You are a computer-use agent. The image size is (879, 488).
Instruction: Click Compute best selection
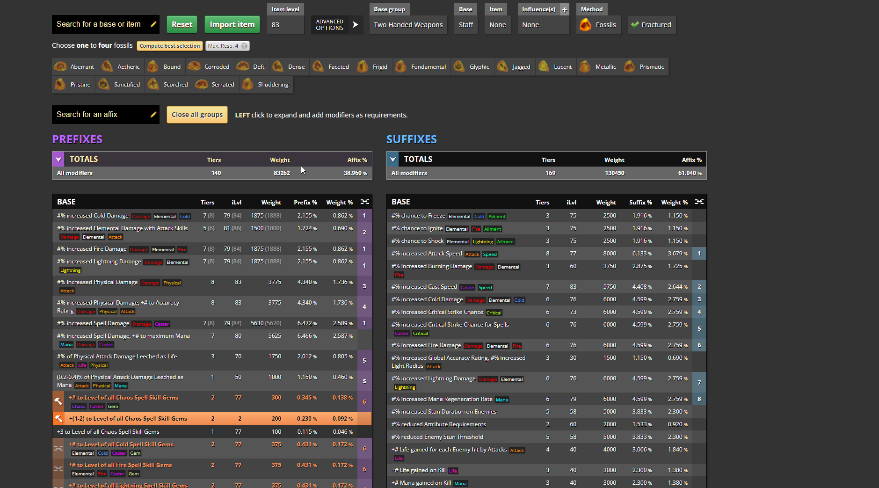tap(170, 46)
